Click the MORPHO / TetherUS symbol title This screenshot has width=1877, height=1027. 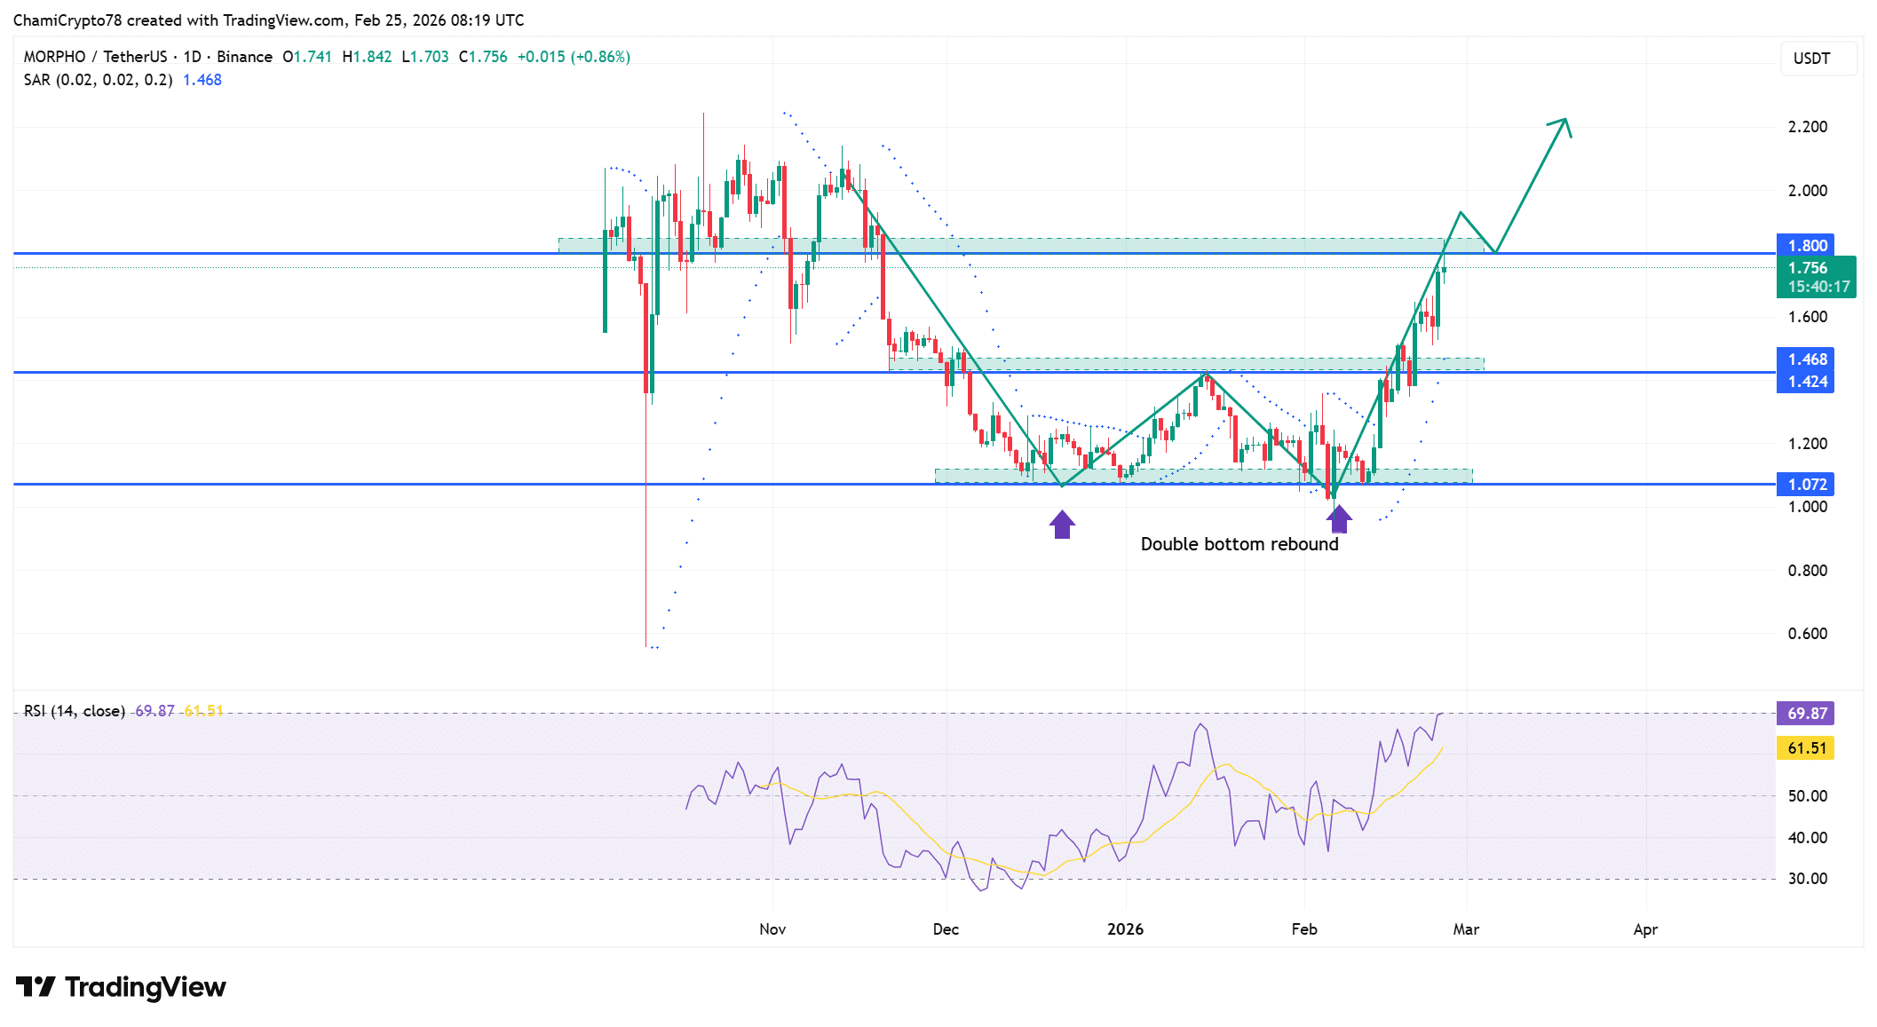(95, 57)
